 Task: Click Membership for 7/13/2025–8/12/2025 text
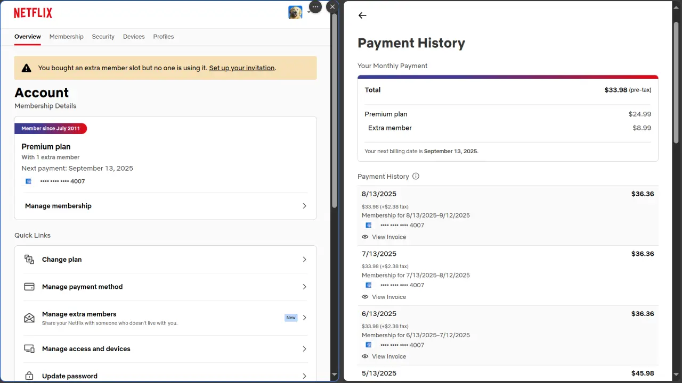click(x=416, y=276)
